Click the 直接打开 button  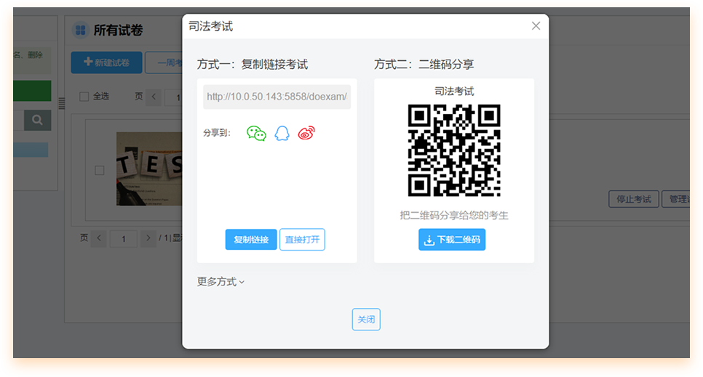302,240
